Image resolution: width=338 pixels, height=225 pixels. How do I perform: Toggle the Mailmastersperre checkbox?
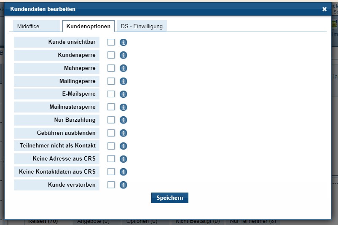pyautogui.click(x=111, y=107)
